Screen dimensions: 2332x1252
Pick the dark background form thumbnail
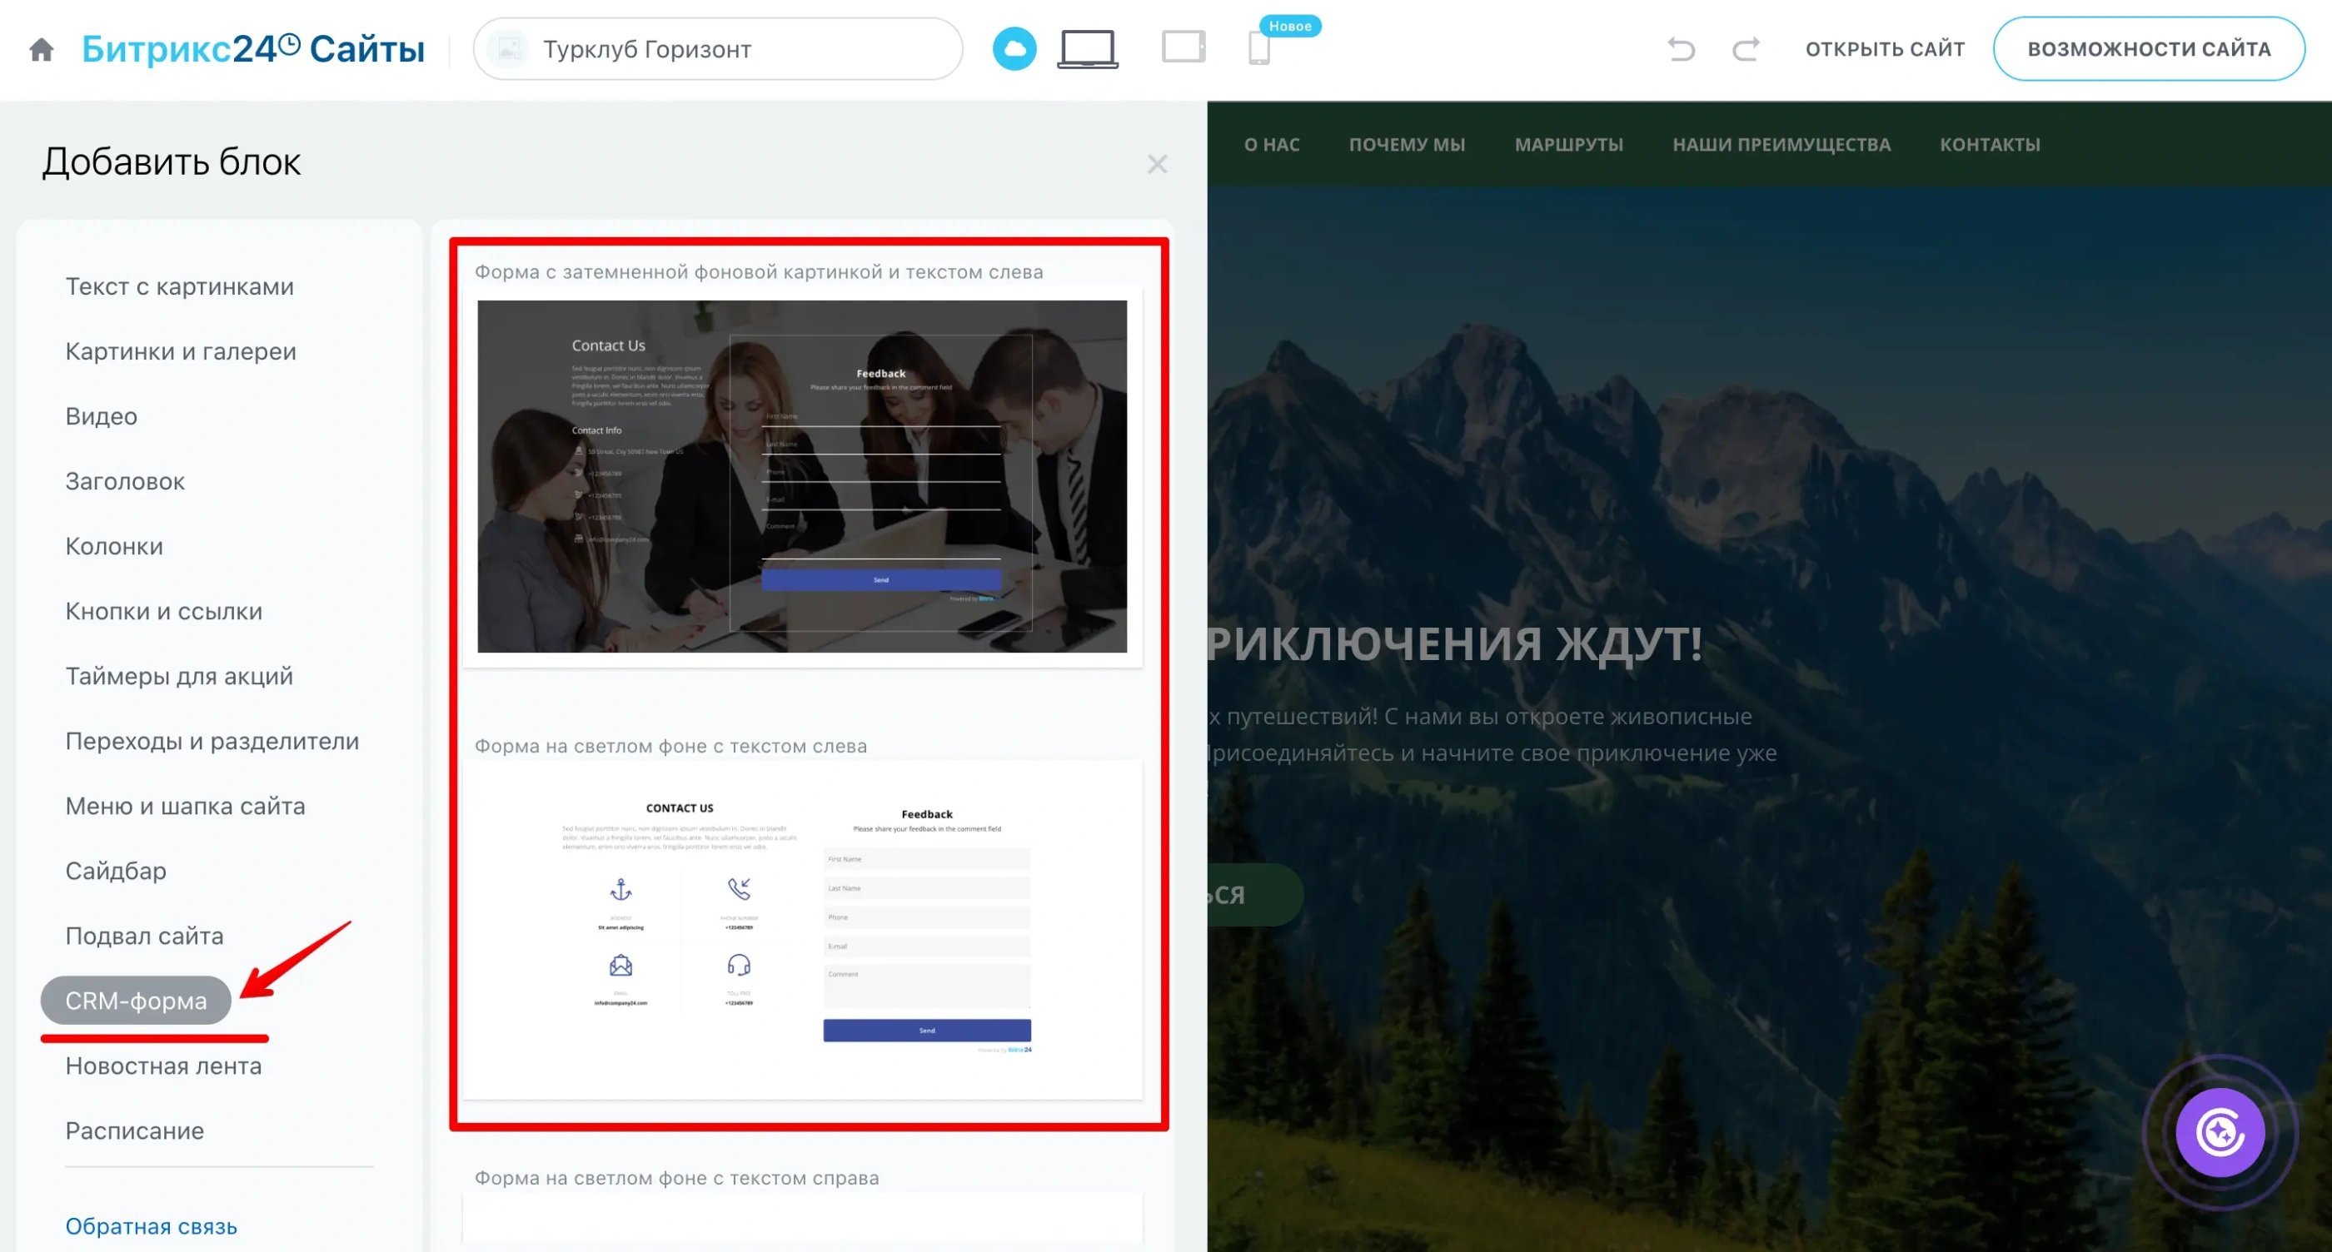pos(802,477)
